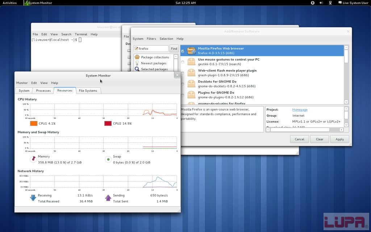Click details pane scroll down arrow
This screenshot has width=371, height=232.
(346, 125)
